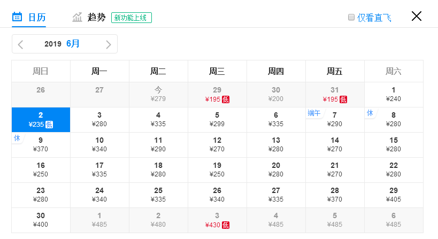438x239 pixels.
Task: Click the 低 badge on July 3
Action: [226, 225]
